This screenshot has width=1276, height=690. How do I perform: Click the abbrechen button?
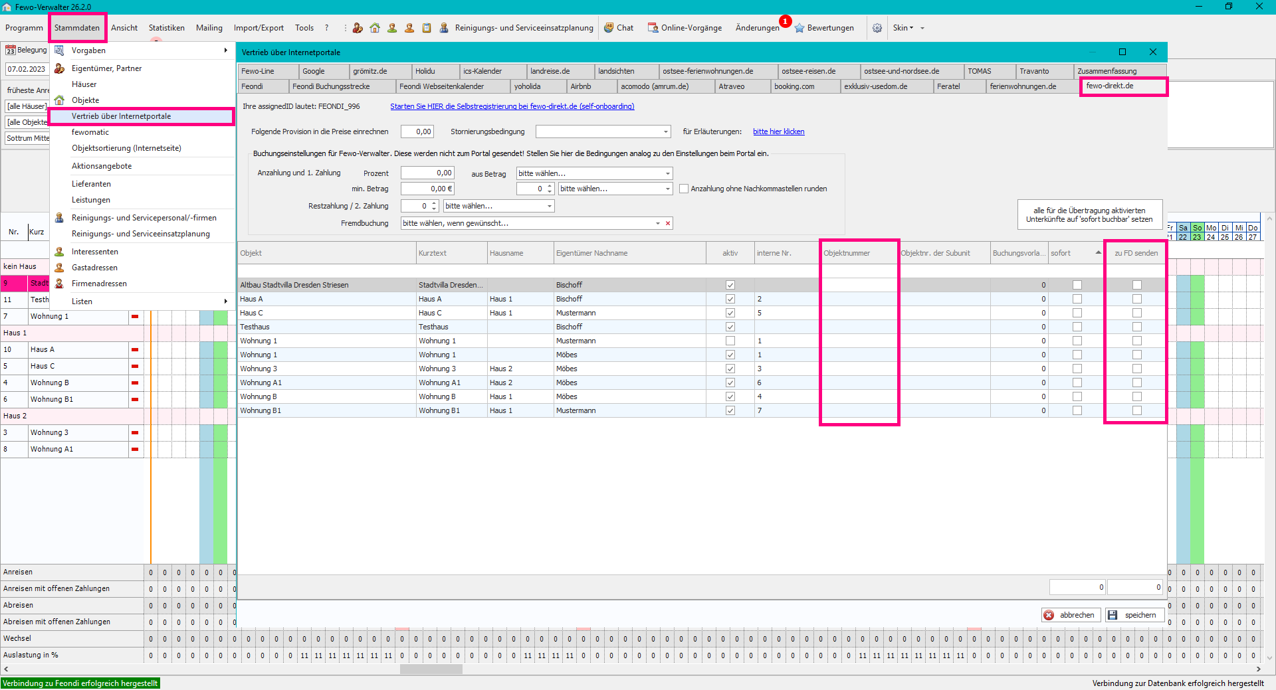click(1071, 615)
